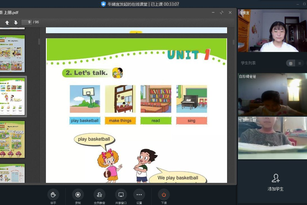Click the piano classroom picture

click(x=192, y=99)
